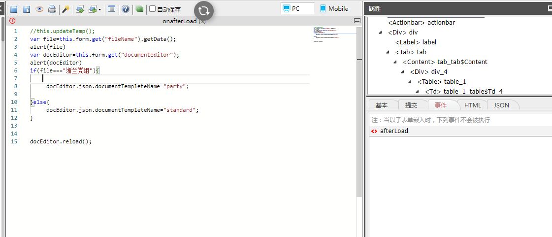Select the <Tab> tab tree item
This screenshot has height=237, width=552.
click(411, 52)
